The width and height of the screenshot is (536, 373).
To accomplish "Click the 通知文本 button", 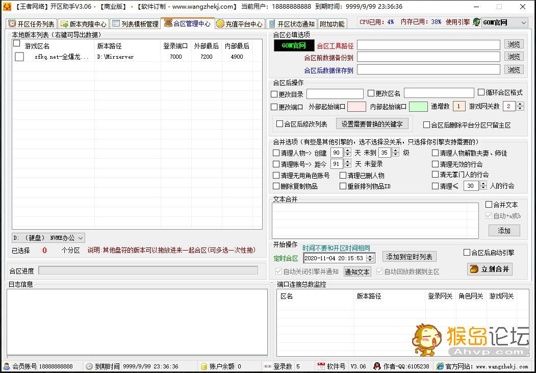I will 357,272.
